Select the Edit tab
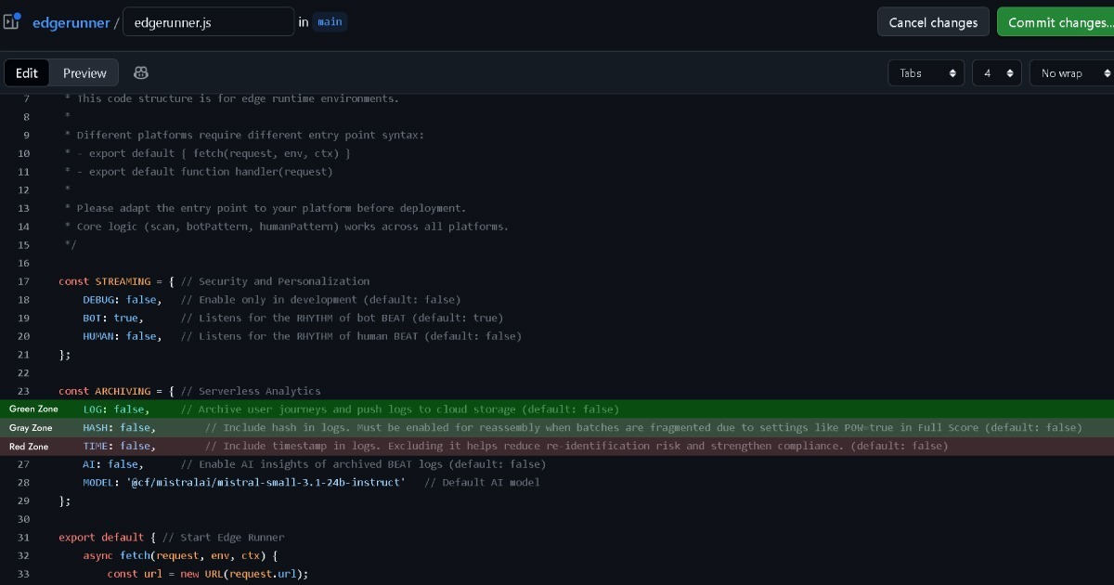 pos(27,72)
